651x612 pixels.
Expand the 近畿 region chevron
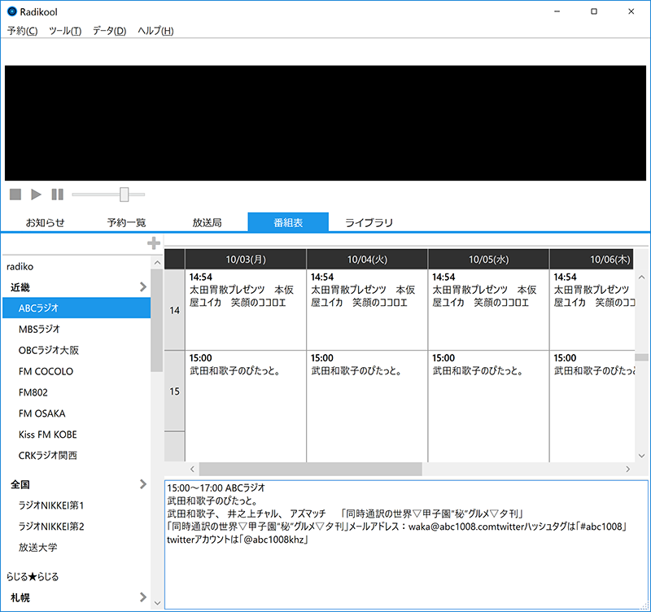[143, 287]
